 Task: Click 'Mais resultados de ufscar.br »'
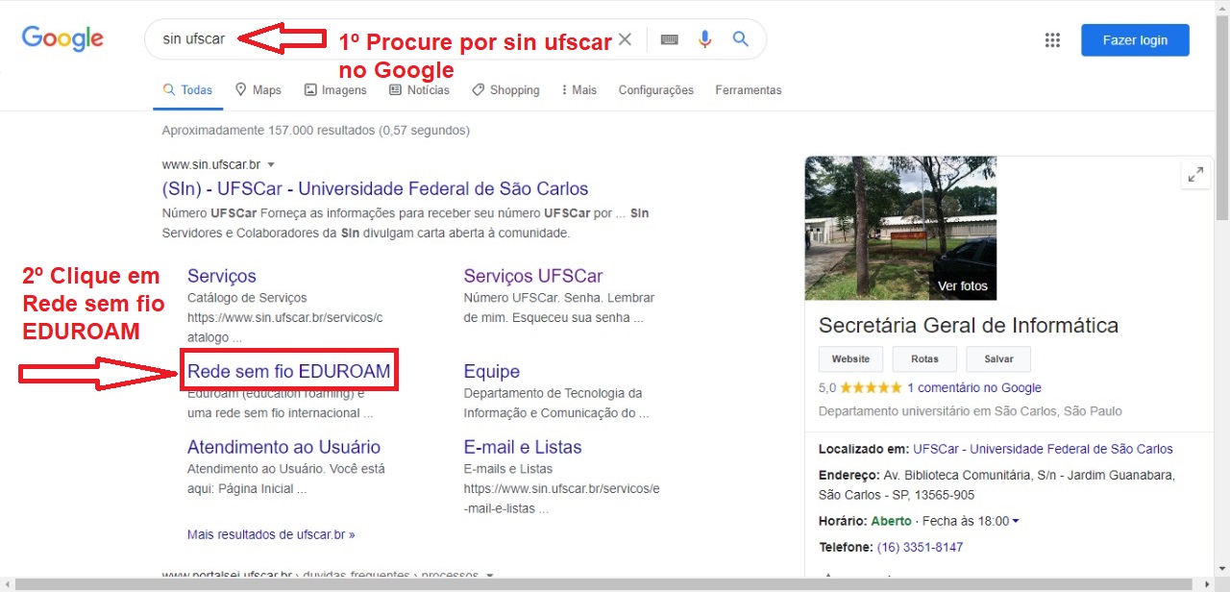pos(271,534)
